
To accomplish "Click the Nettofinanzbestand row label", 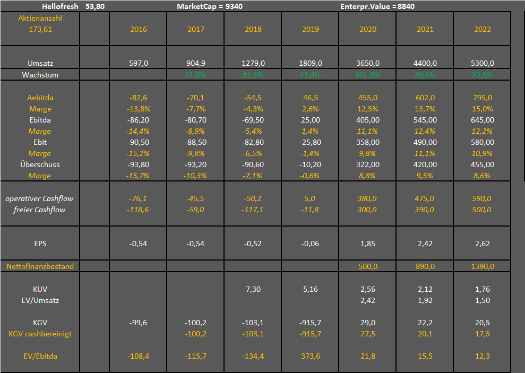I will click(40, 266).
